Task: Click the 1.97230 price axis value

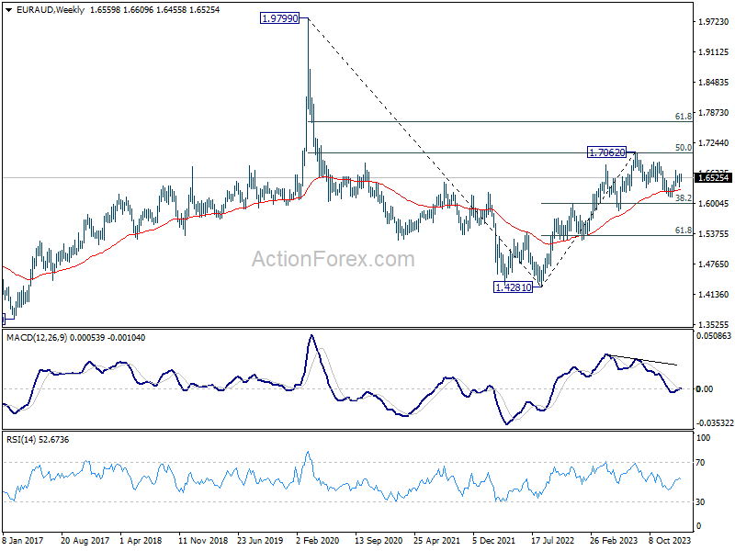Action: coord(714,21)
